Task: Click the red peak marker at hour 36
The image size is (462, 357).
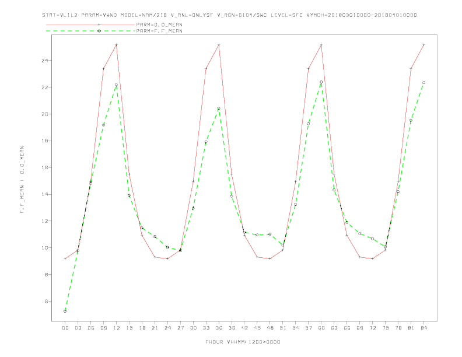Action: click(x=219, y=45)
